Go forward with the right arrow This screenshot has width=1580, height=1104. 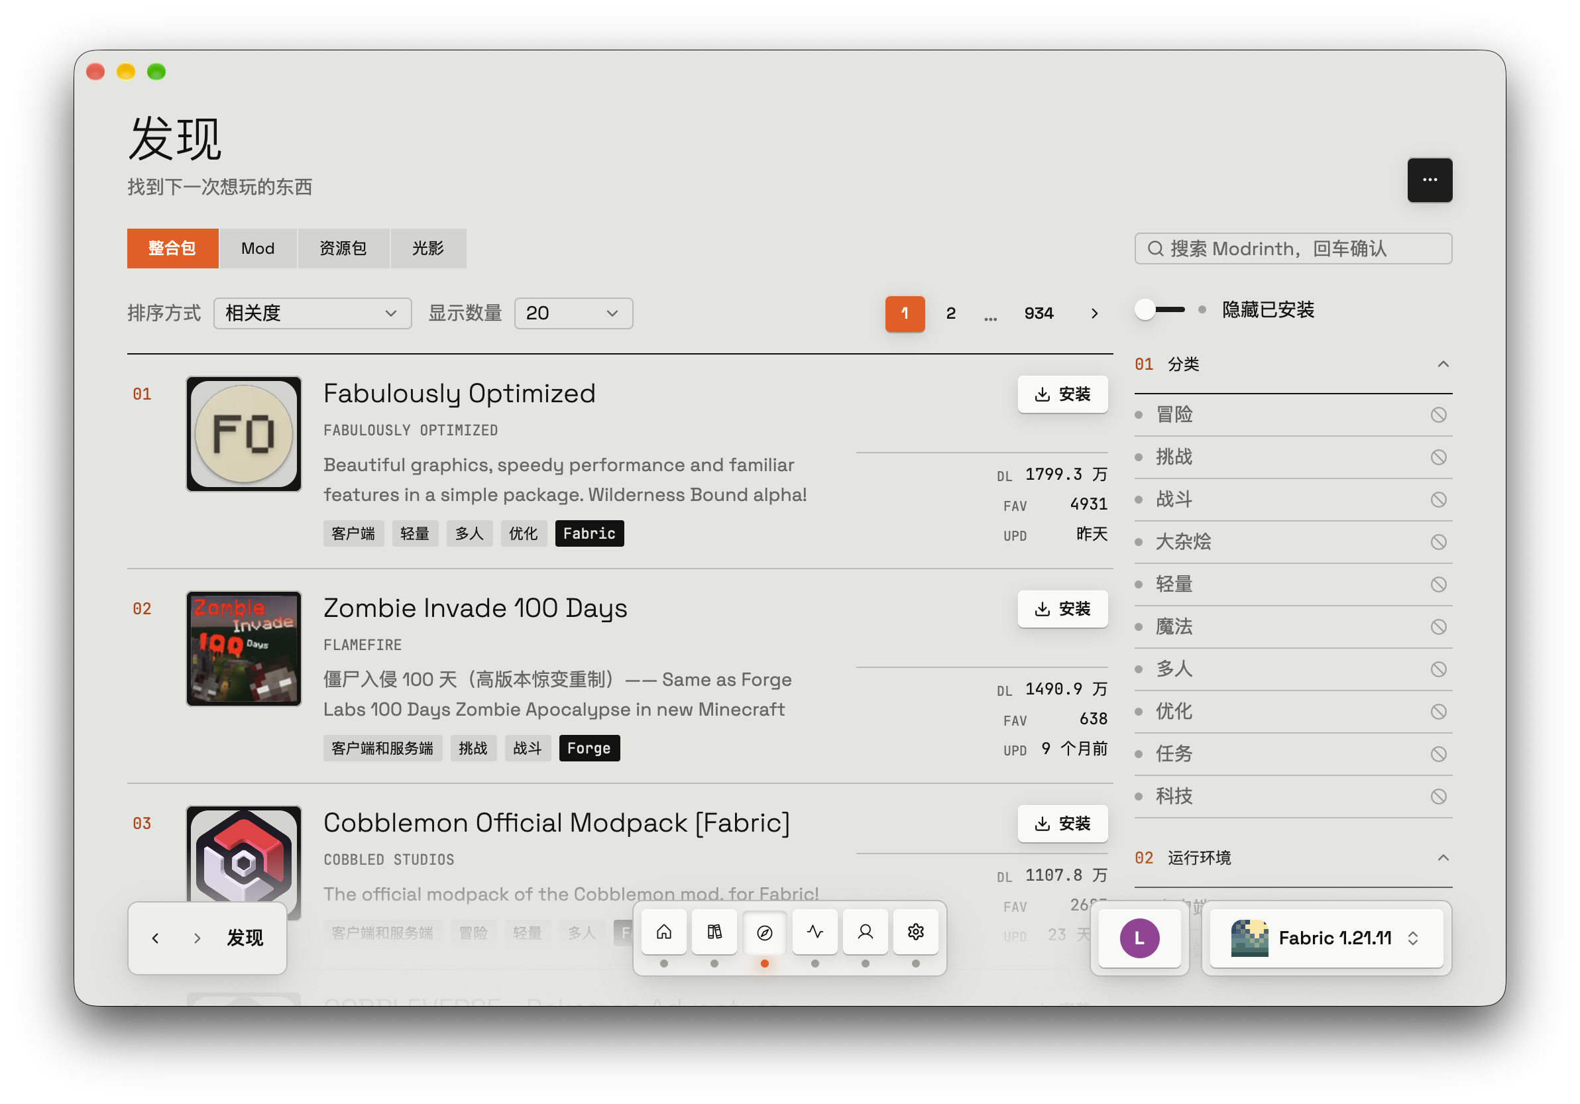pyautogui.click(x=197, y=938)
